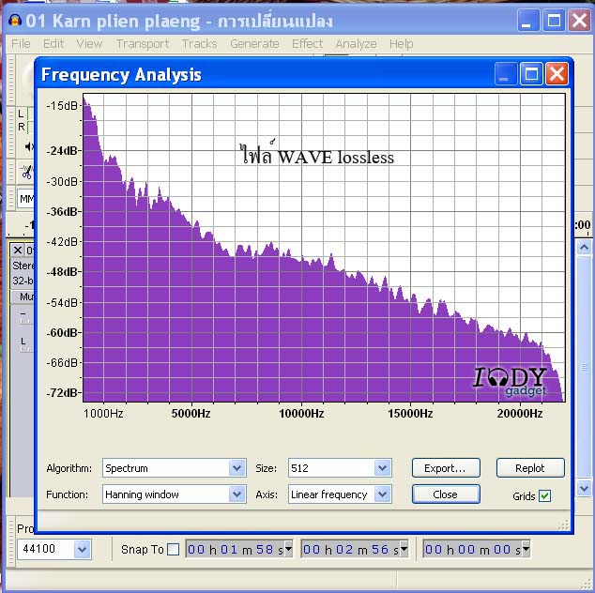The image size is (595, 593).
Task: Click the -42dB axis label
Action: pyautogui.click(x=62, y=241)
